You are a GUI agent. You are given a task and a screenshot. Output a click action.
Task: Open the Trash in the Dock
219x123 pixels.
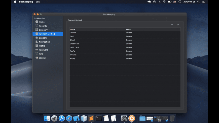172,118
